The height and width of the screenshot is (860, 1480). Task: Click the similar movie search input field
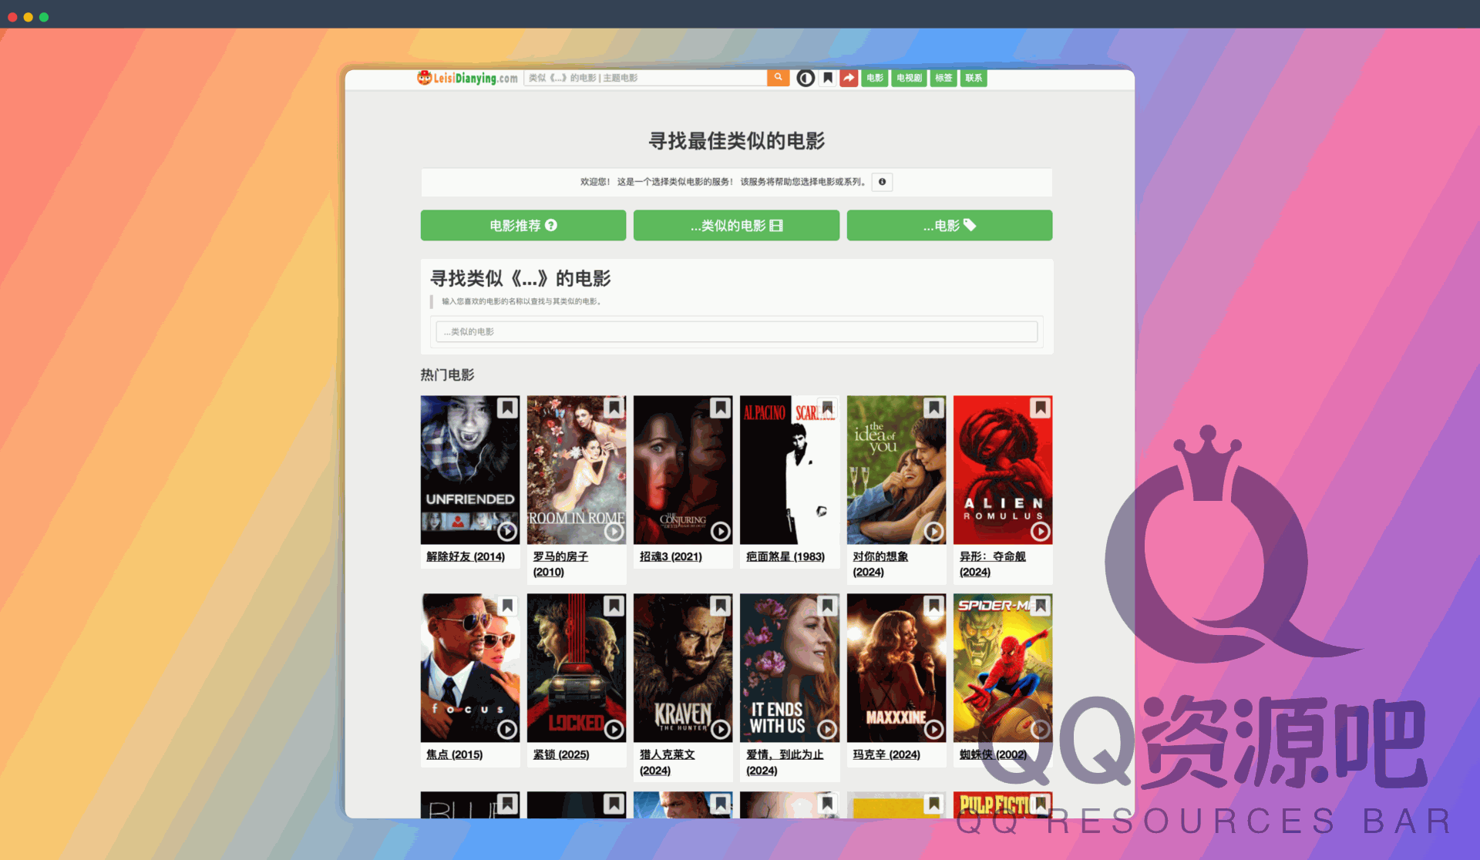735,331
